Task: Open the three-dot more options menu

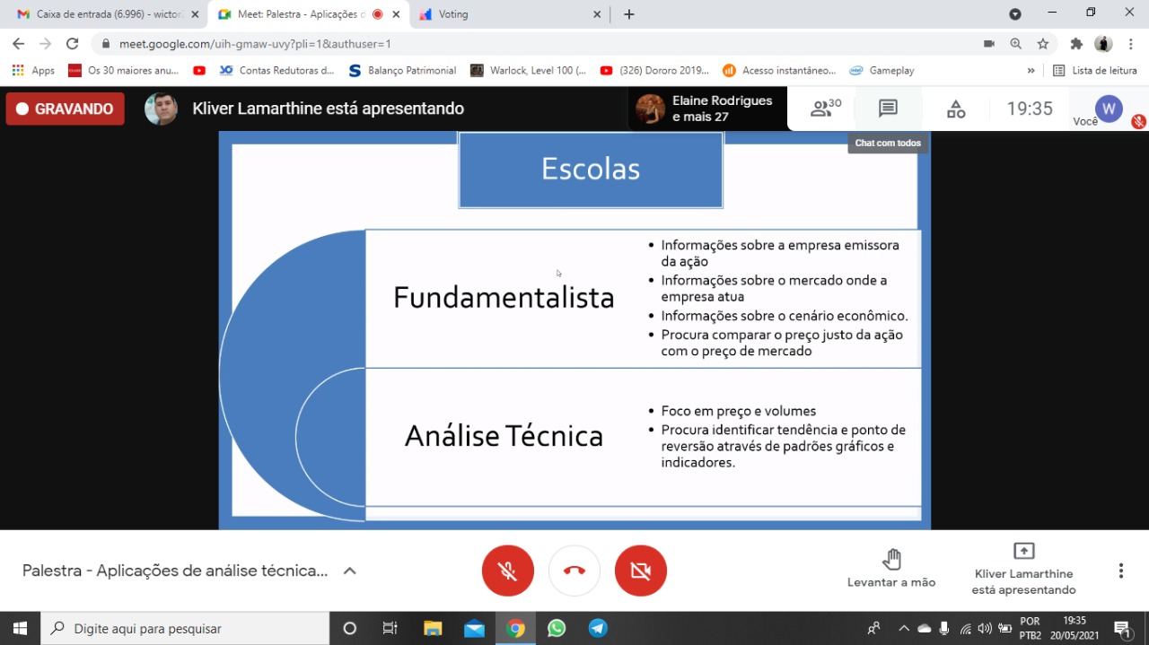Action: coord(1120,571)
